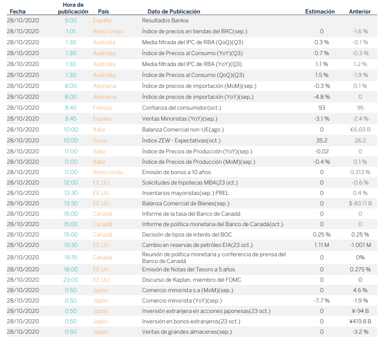Click the Fecha column header
The width and height of the screenshot is (384, 341).
(x=17, y=11)
